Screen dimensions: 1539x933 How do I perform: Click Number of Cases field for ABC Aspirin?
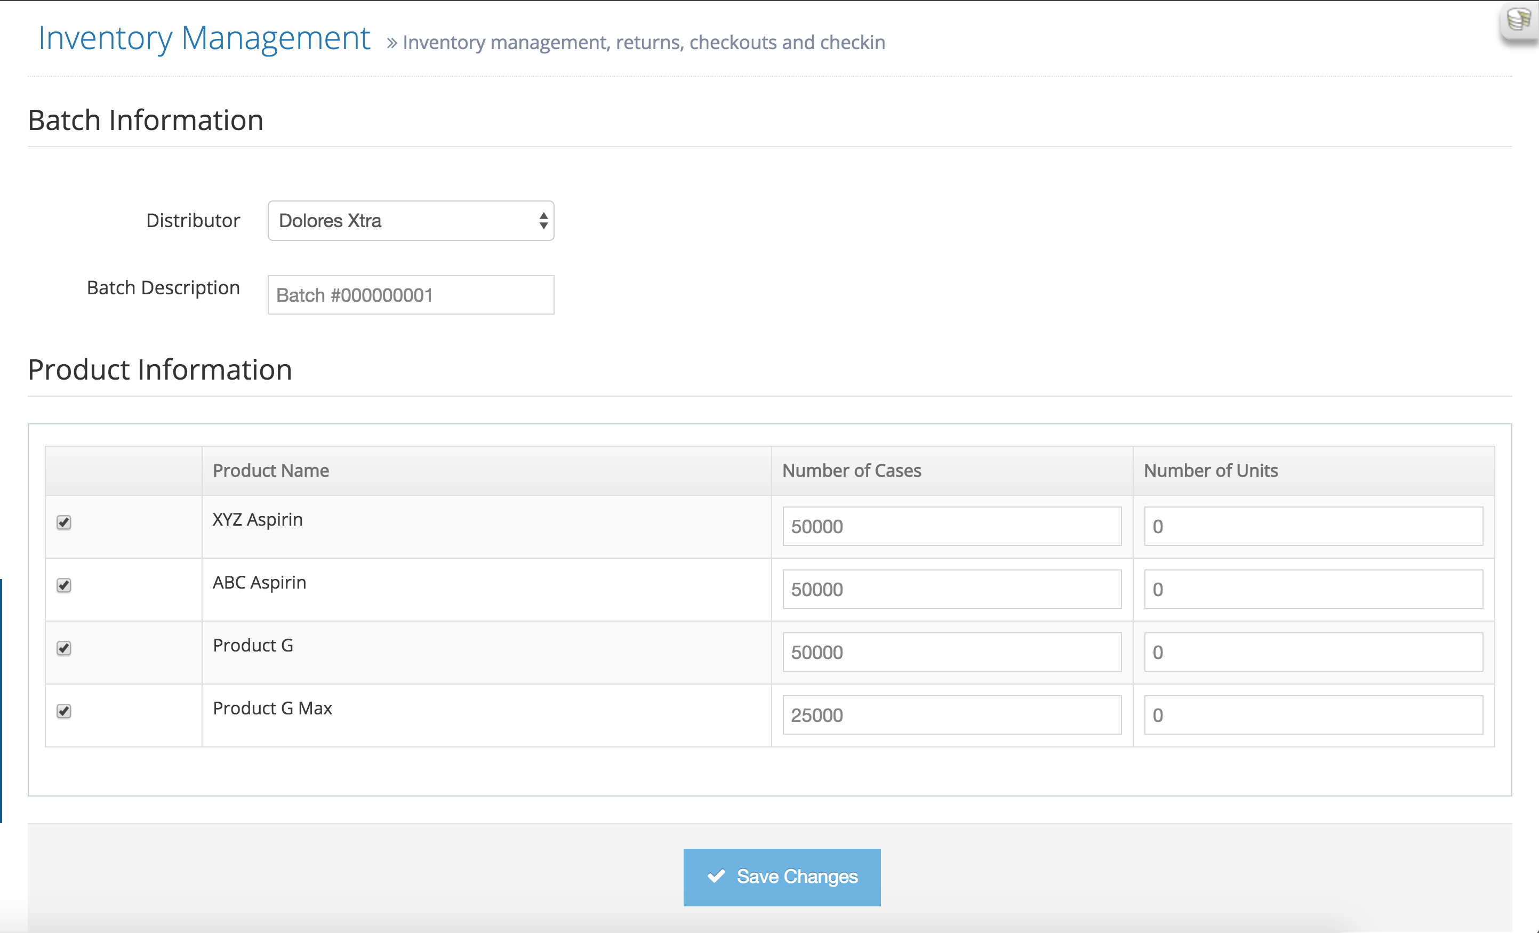951,590
